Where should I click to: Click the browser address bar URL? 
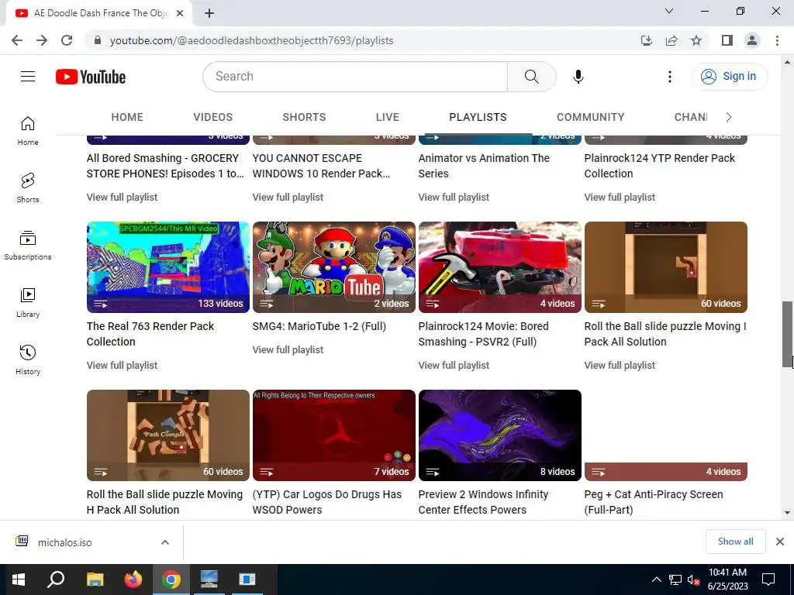tap(252, 40)
